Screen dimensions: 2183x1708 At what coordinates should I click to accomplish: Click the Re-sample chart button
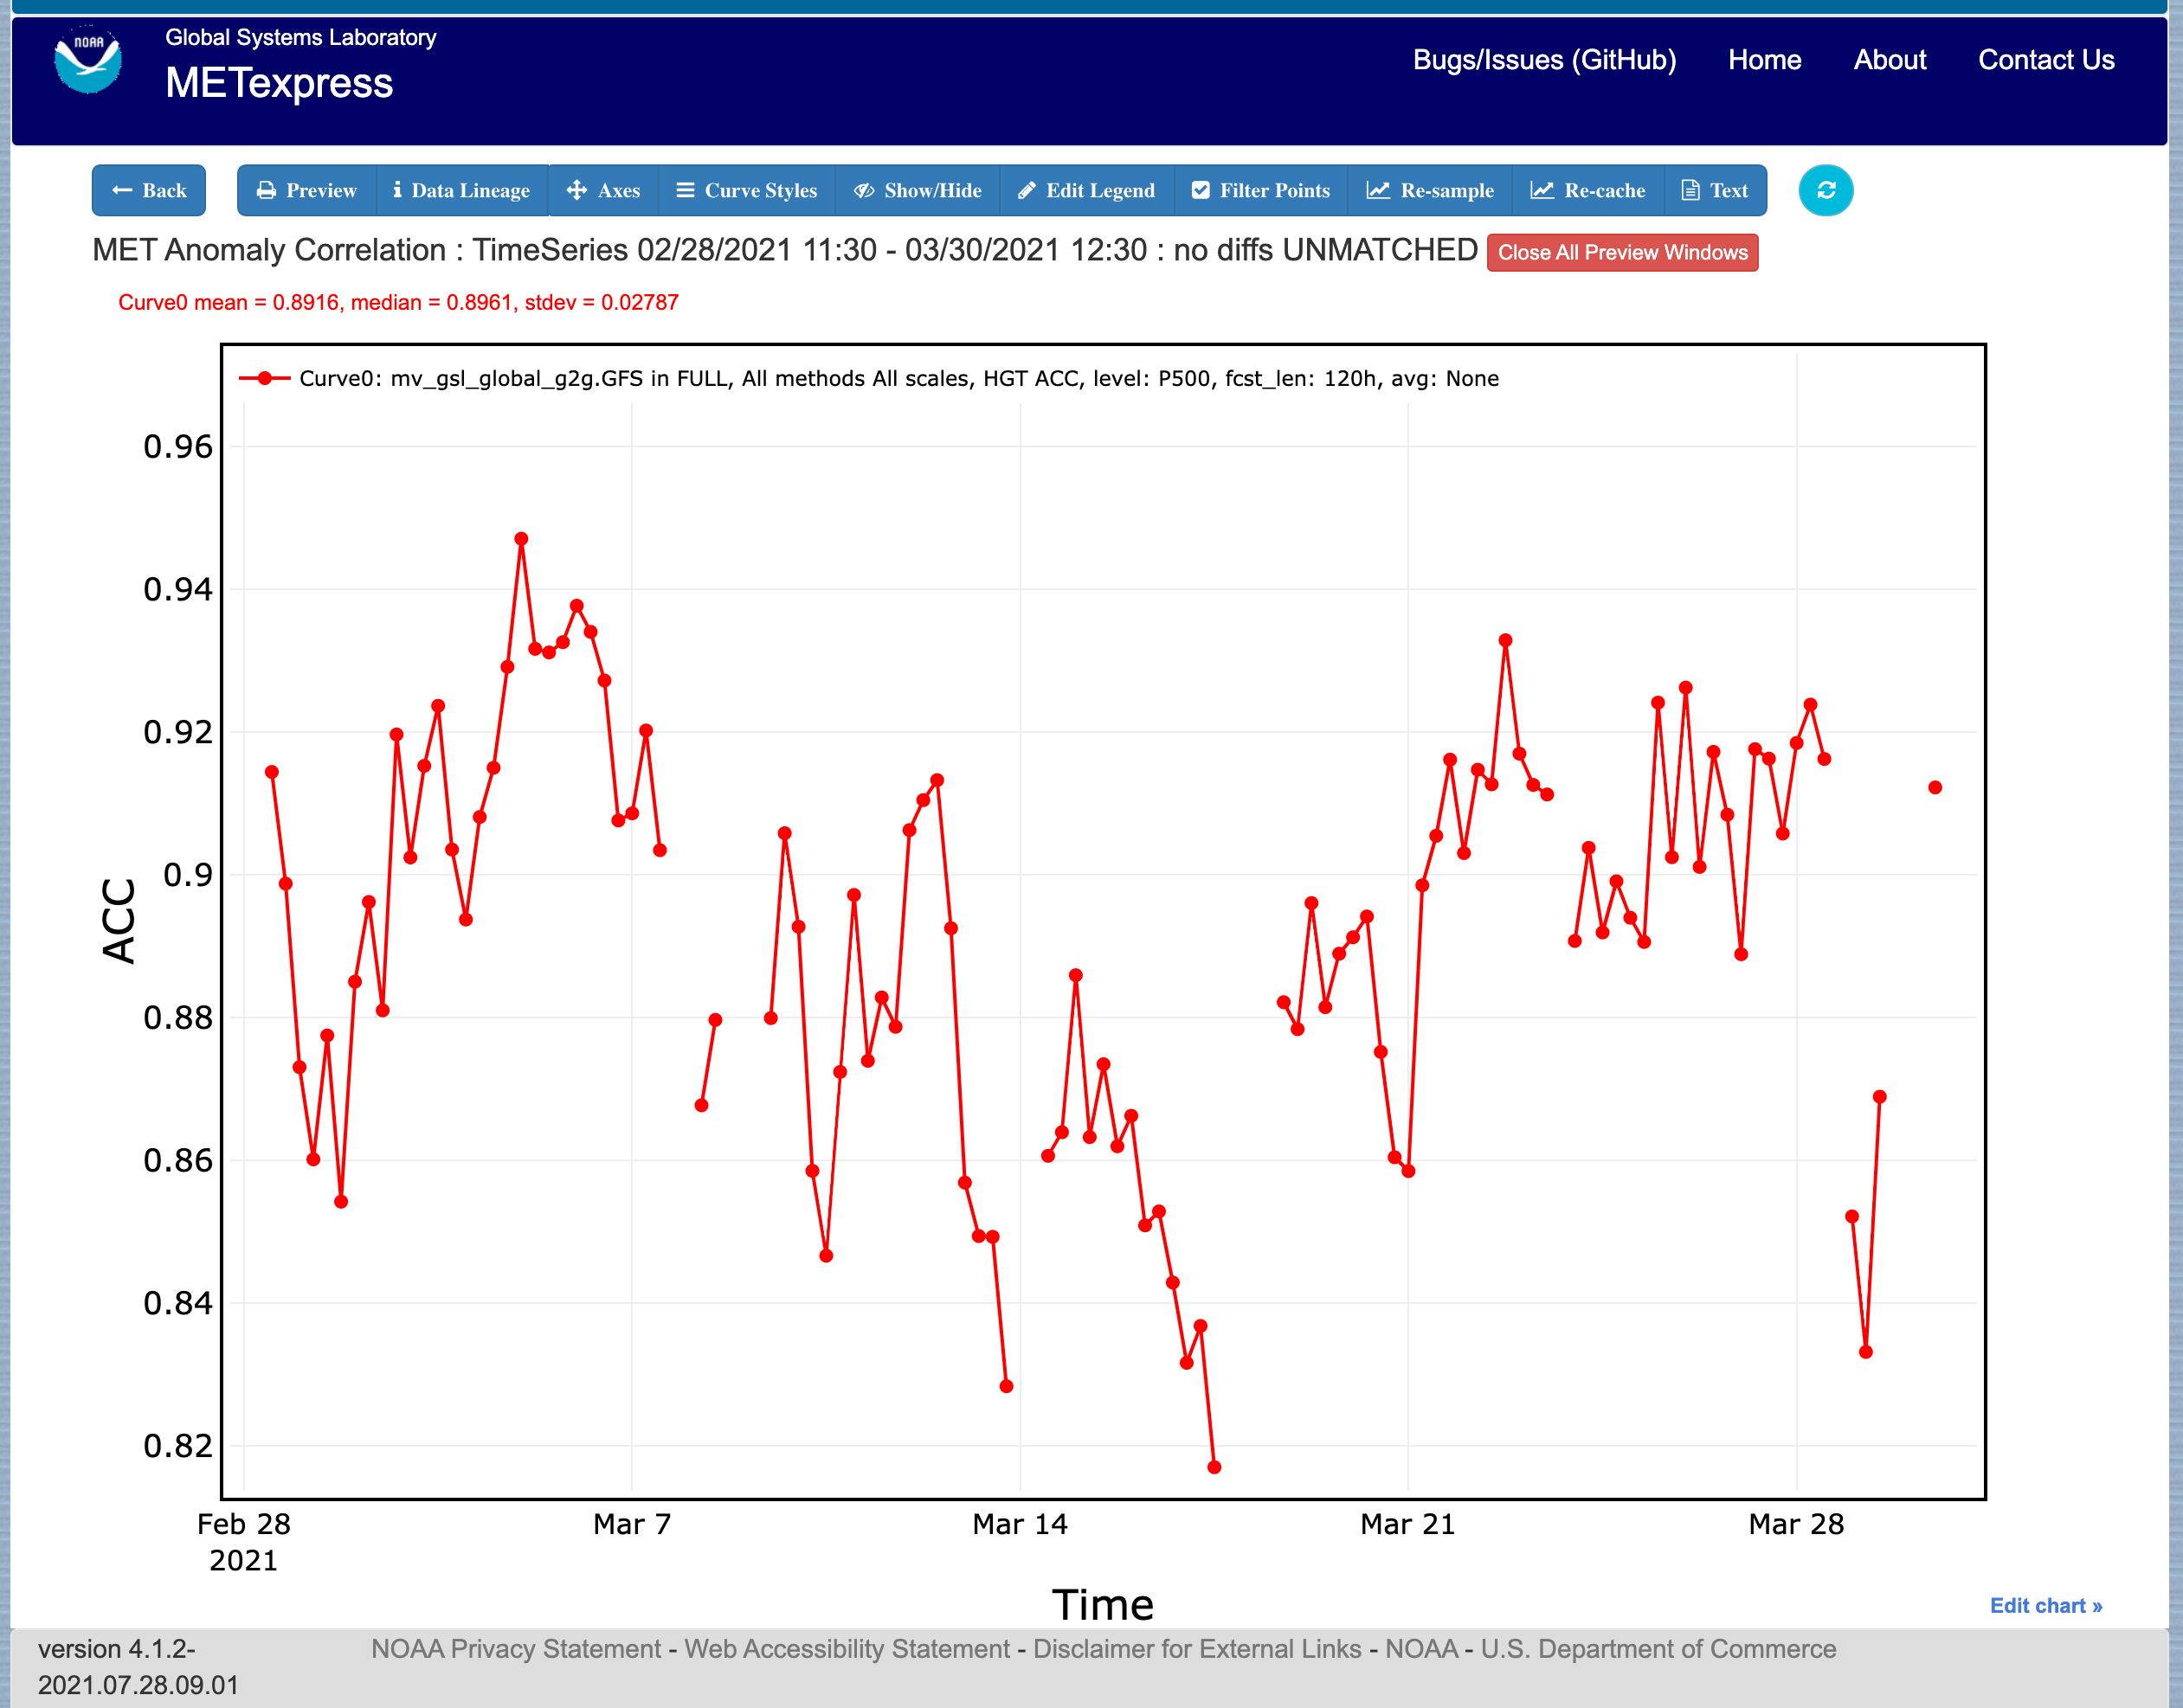pyautogui.click(x=1431, y=190)
